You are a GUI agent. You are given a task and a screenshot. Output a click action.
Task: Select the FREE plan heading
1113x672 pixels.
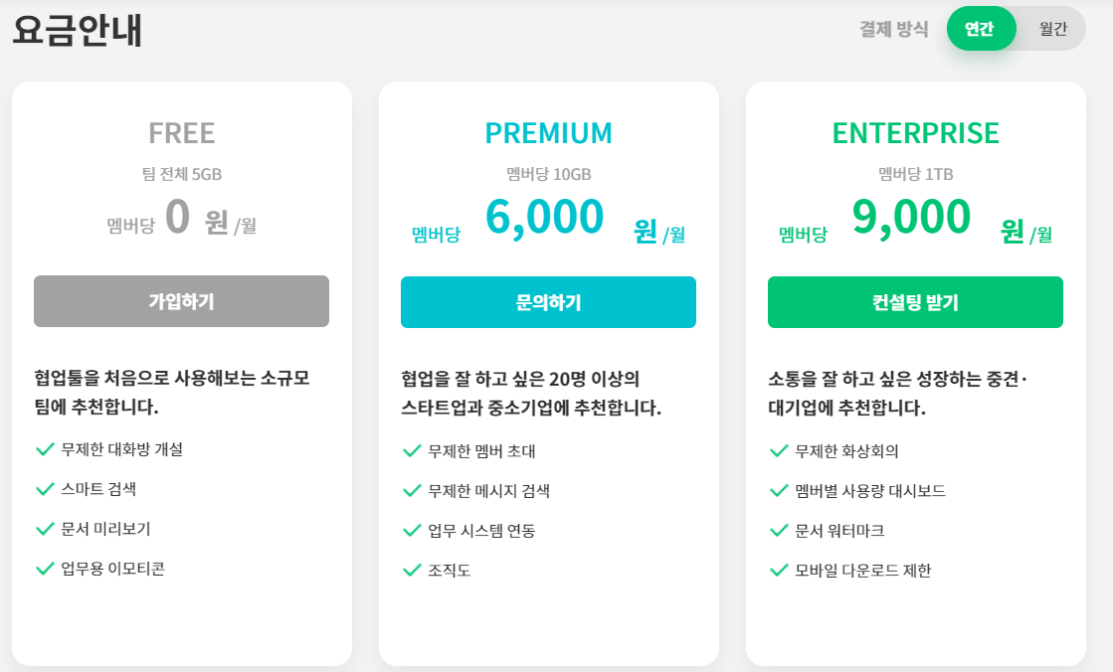(182, 132)
